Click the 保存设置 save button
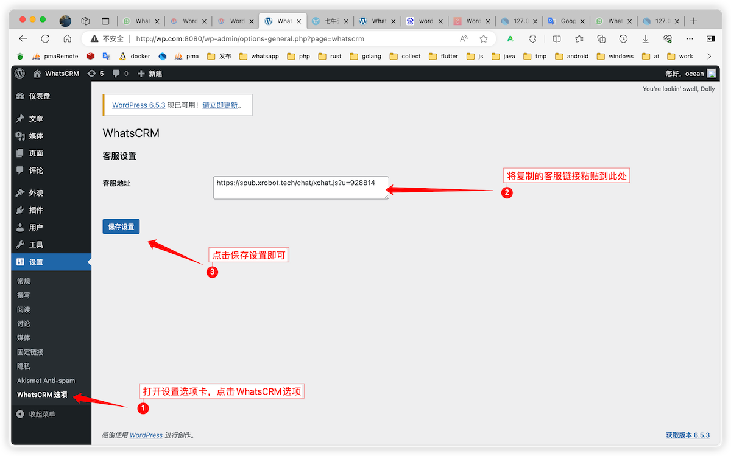Screen dimensions: 731x456 (x=121, y=226)
